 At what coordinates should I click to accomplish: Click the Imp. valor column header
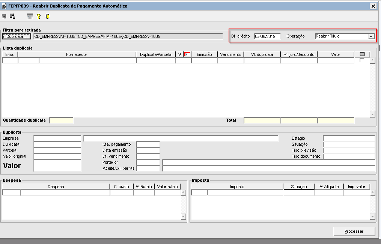point(357,187)
